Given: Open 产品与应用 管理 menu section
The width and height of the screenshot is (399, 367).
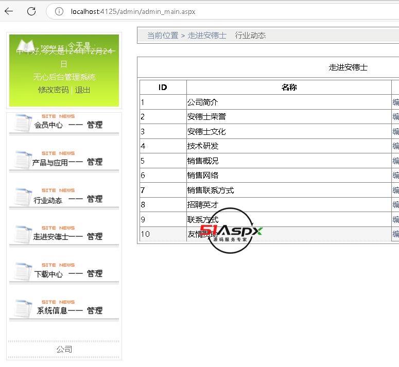Looking at the screenshot, I should [64, 161].
